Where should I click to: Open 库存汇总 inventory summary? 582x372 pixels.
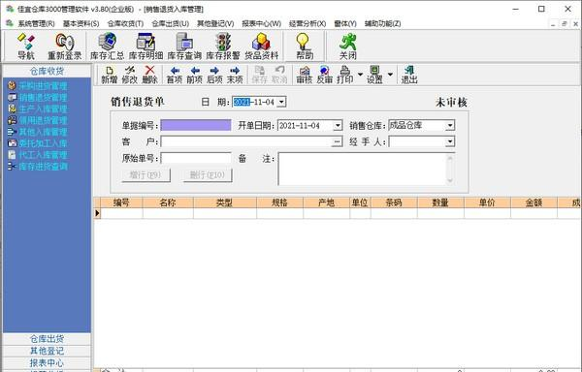tap(107, 46)
